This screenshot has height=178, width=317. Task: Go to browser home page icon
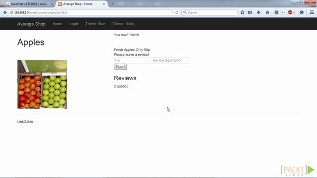pos(267,12)
